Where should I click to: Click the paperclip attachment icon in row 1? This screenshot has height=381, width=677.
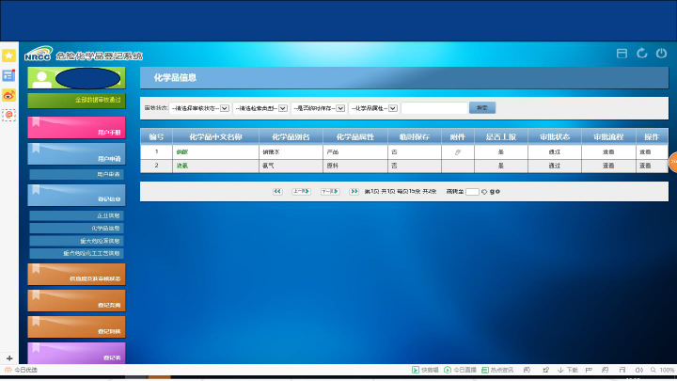458,151
